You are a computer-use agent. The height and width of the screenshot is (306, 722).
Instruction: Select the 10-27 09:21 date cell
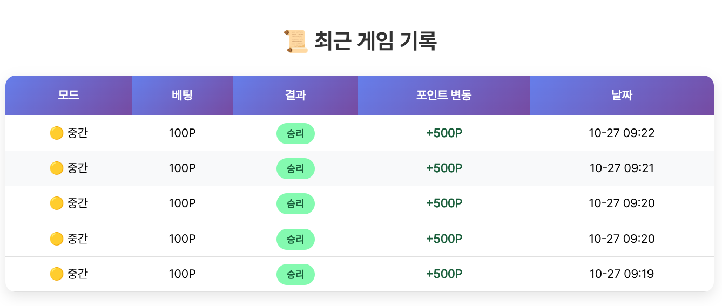(622, 168)
